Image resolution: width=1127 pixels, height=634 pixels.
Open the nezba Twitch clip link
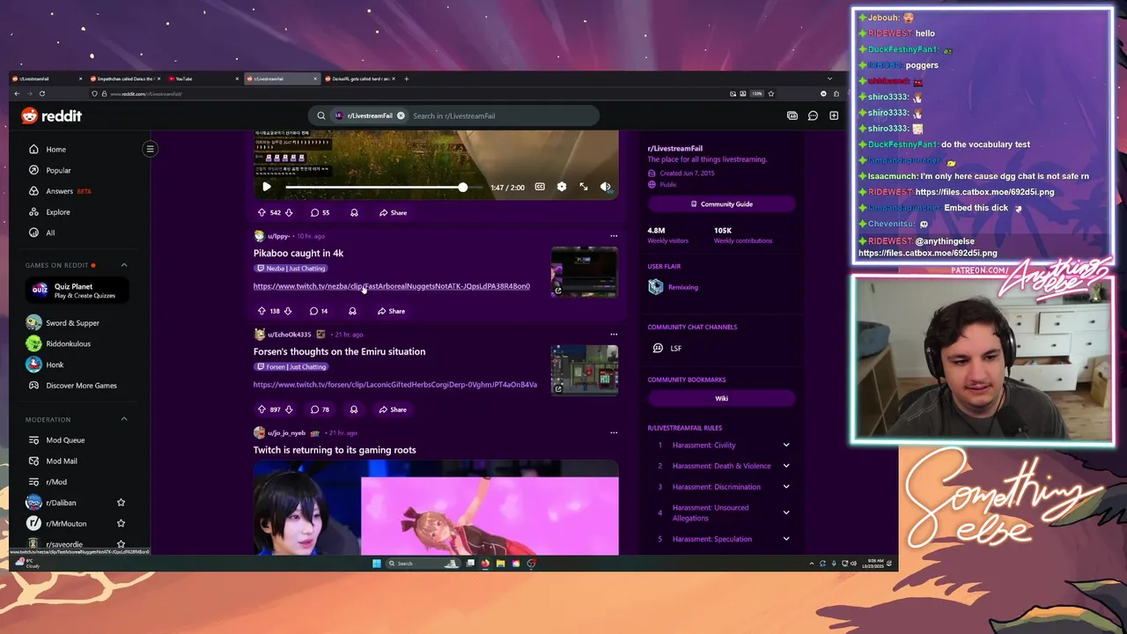[392, 286]
